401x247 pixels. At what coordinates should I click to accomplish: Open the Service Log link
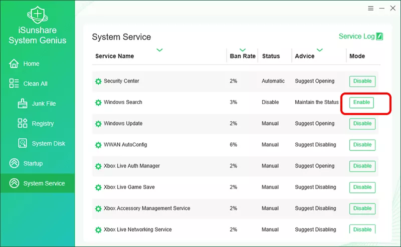(x=356, y=36)
